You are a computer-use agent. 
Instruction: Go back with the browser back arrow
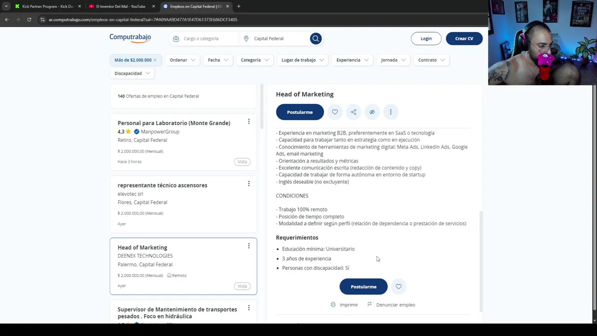point(7,20)
